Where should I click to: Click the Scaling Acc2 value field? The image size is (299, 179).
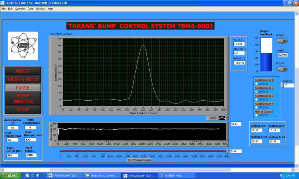274,130
